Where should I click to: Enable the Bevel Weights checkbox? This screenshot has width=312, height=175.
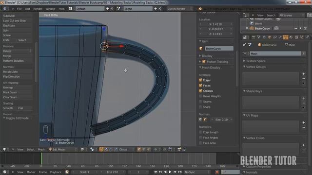(200, 96)
